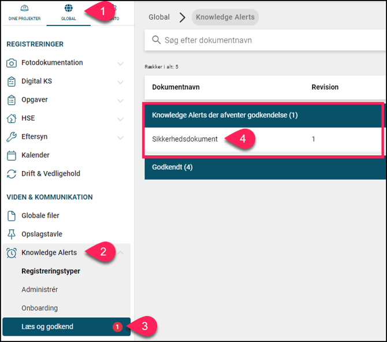Open the Administrér submenu item
Screen dimensions: 387x342
click(x=40, y=289)
